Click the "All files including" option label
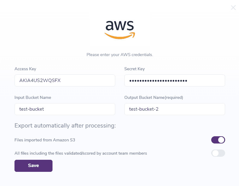Image resolution: width=239 pixels, height=186 pixels. pos(81,153)
